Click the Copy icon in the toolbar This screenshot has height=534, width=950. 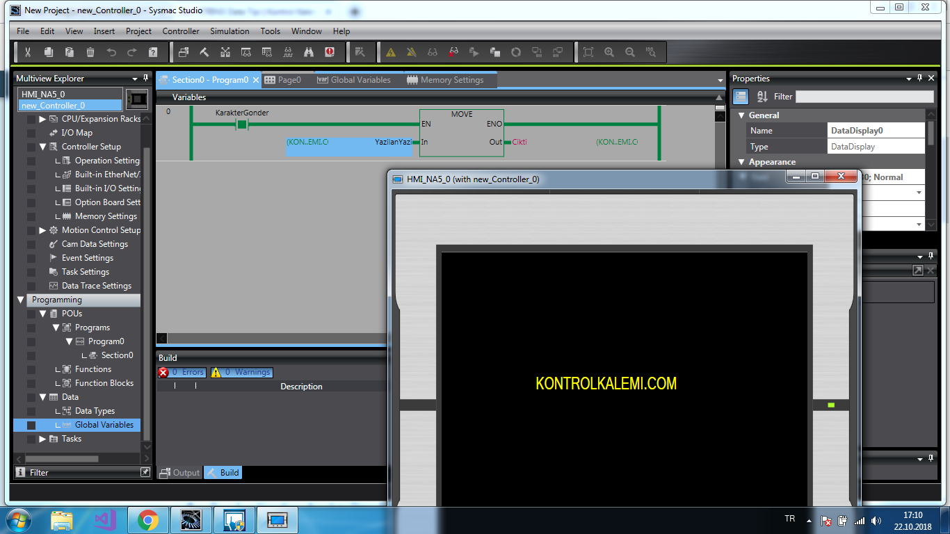click(x=49, y=52)
